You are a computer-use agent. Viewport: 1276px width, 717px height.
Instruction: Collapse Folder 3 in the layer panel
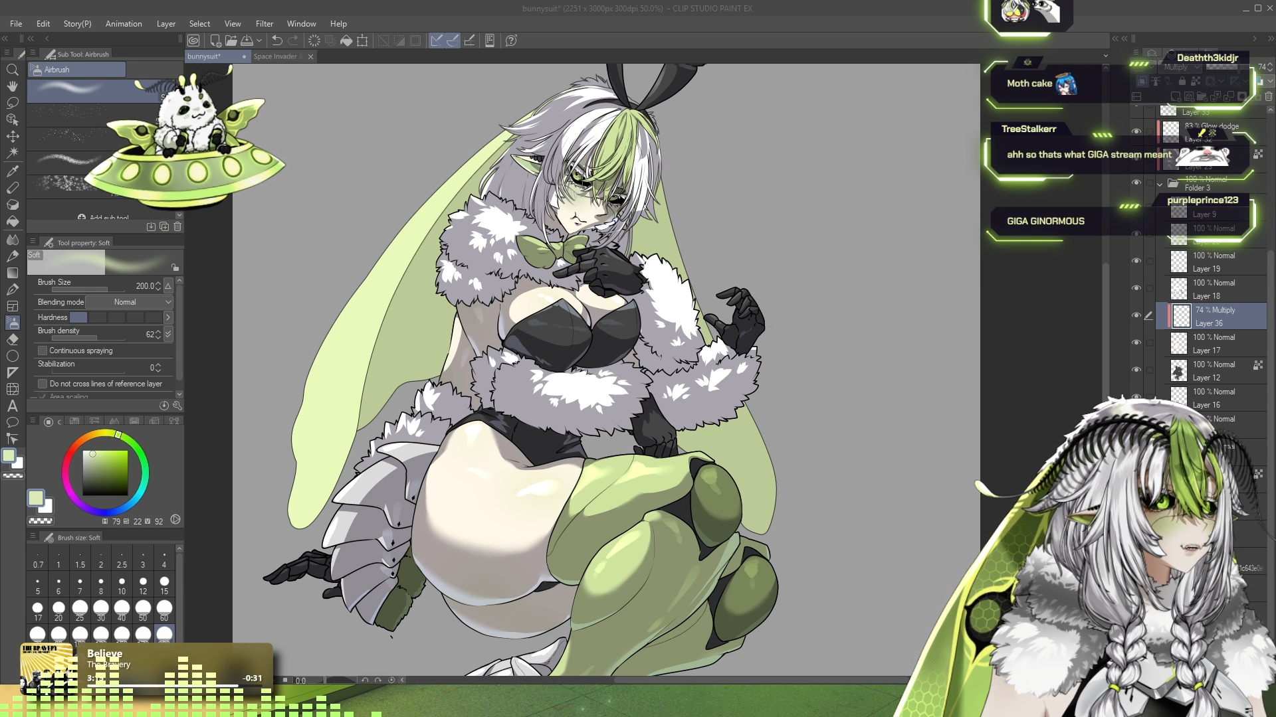[1160, 184]
